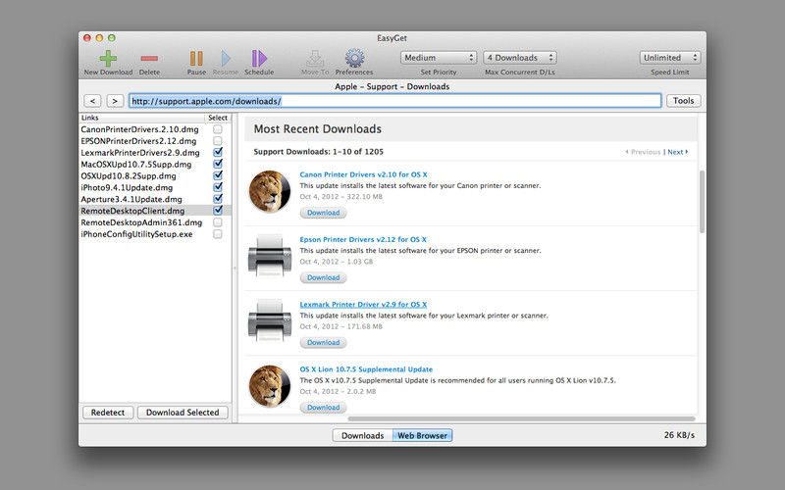Select LexmarkPrinterDrivers2.9.dmg in Links list

coord(140,153)
